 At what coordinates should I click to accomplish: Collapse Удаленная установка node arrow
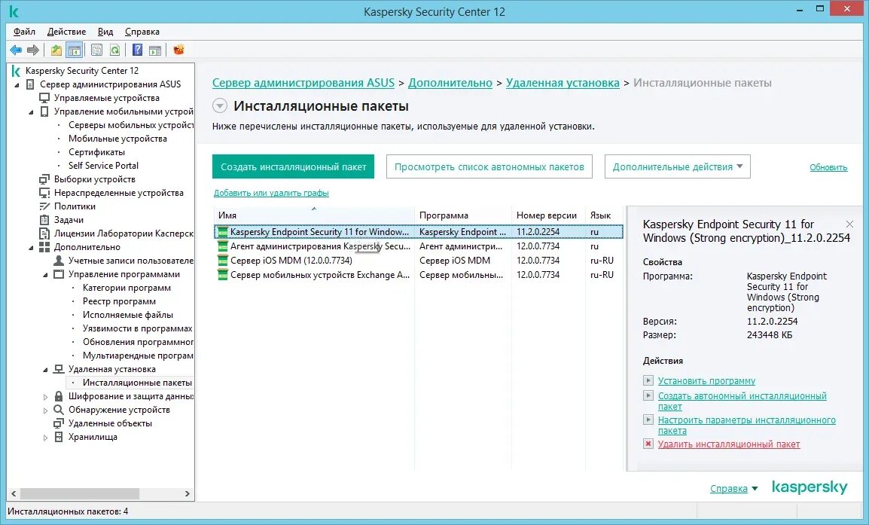(x=45, y=370)
